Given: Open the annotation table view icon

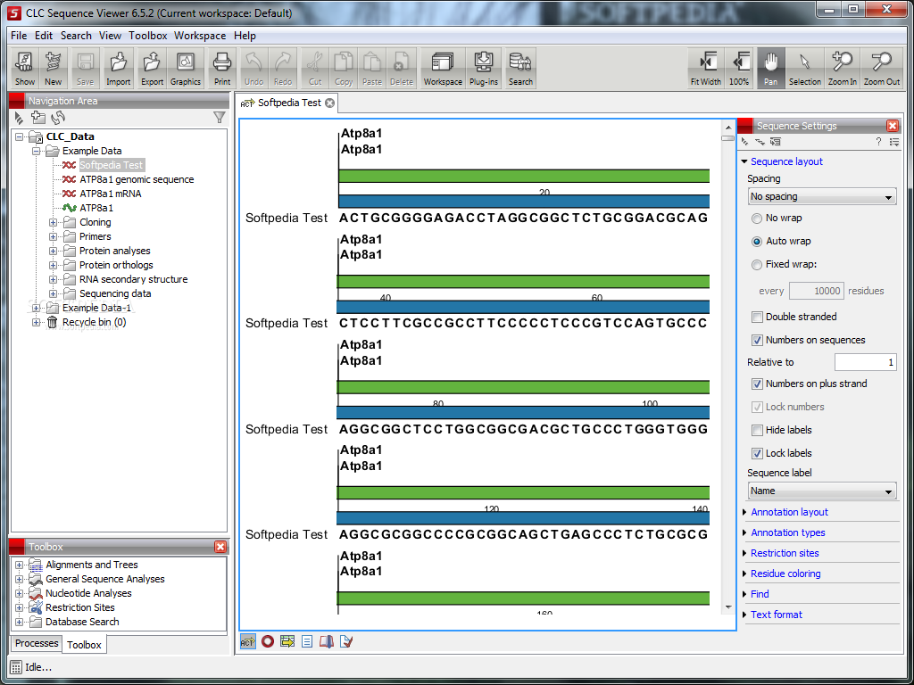Looking at the screenshot, I should 287,641.
